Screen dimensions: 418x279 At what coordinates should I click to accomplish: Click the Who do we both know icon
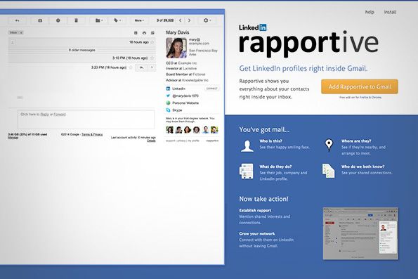[x=328, y=171]
